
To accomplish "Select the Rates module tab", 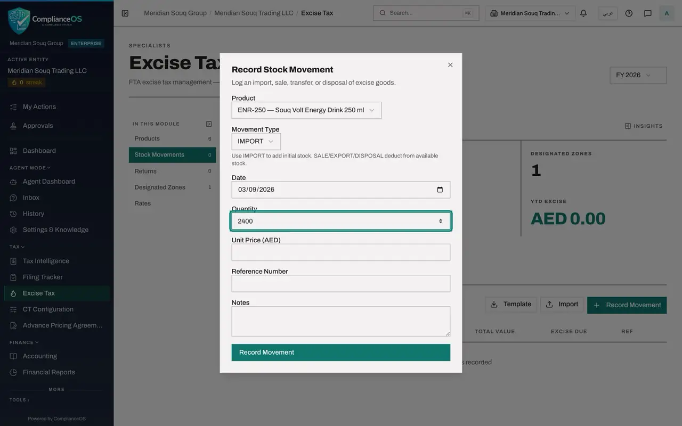I will [x=172, y=203].
